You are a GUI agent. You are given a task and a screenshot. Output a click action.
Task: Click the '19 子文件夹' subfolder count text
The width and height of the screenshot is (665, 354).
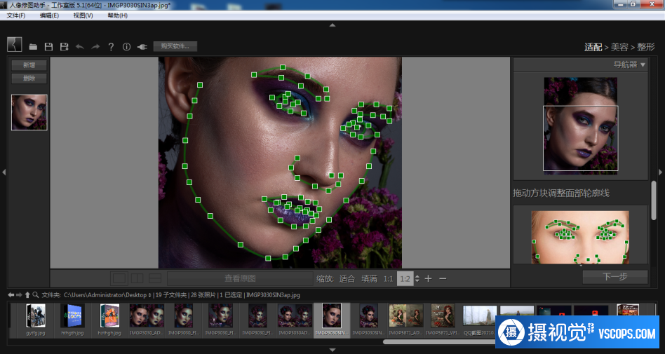point(171,295)
